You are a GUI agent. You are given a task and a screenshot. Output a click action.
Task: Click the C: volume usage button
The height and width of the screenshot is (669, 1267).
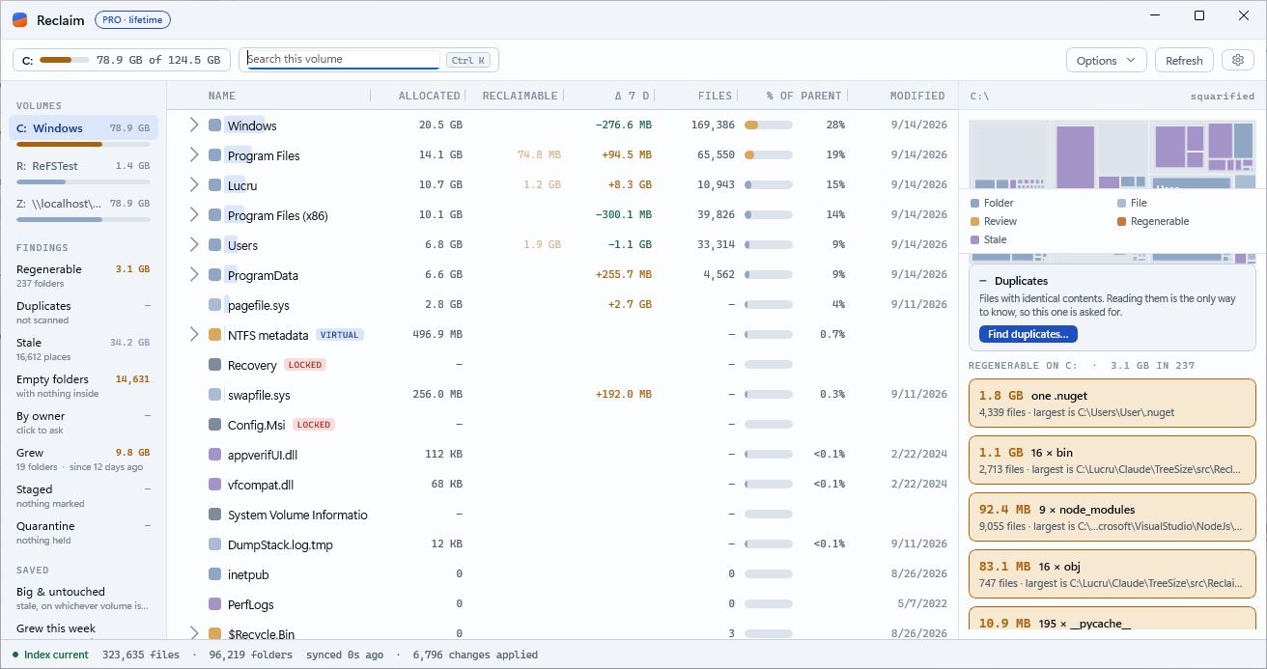[122, 60]
